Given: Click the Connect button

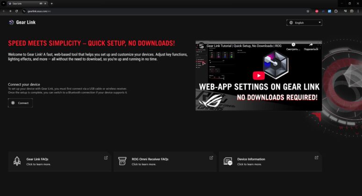Looking at the screenshot, I should 20,103.
